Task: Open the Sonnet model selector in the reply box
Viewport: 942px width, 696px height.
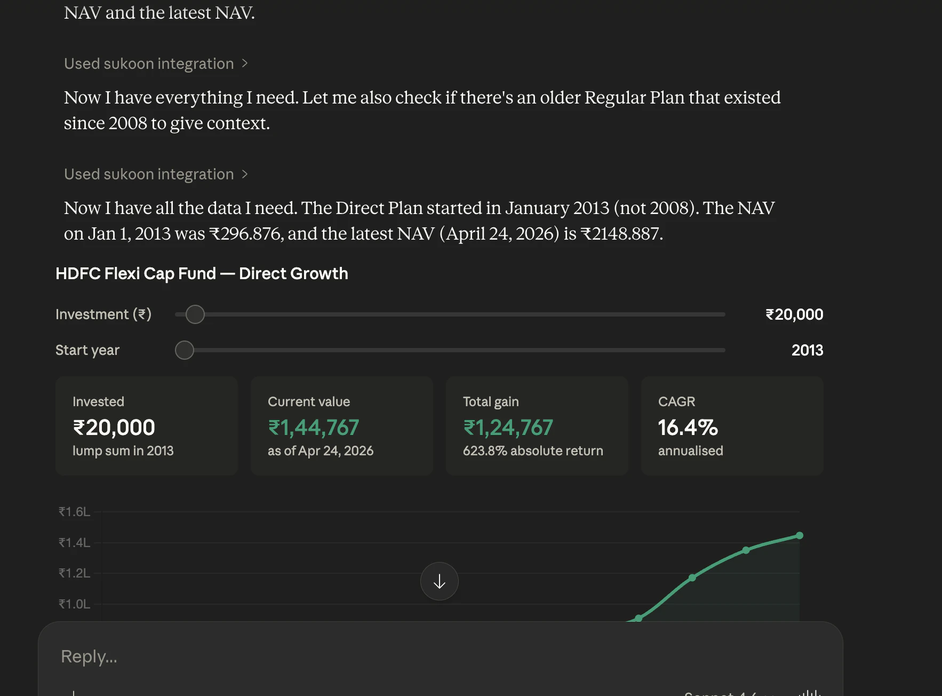Action: coord(720,693)
